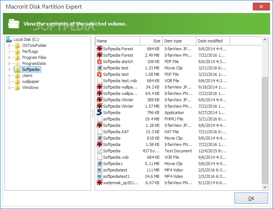Expand the Users tree node
Viewport: 273px width, 209px height.
[10, 75]
